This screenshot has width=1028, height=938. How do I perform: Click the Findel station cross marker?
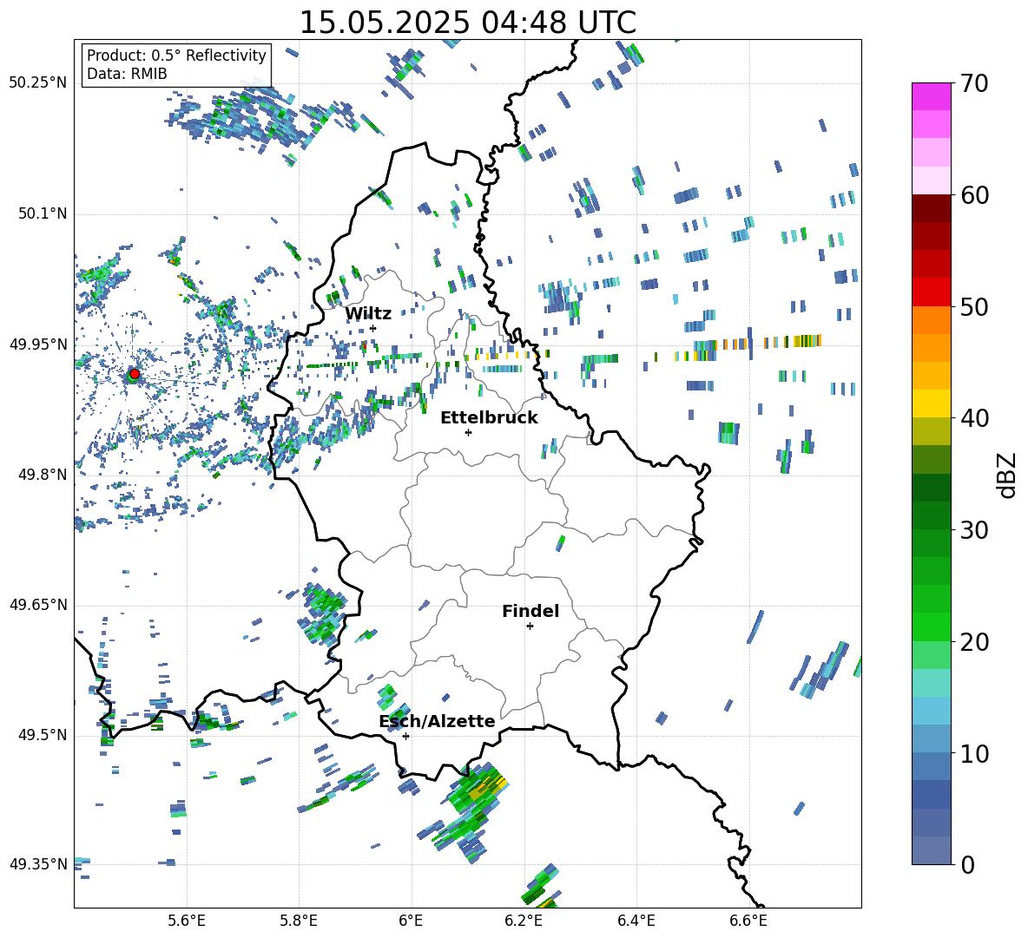point(530,626)
